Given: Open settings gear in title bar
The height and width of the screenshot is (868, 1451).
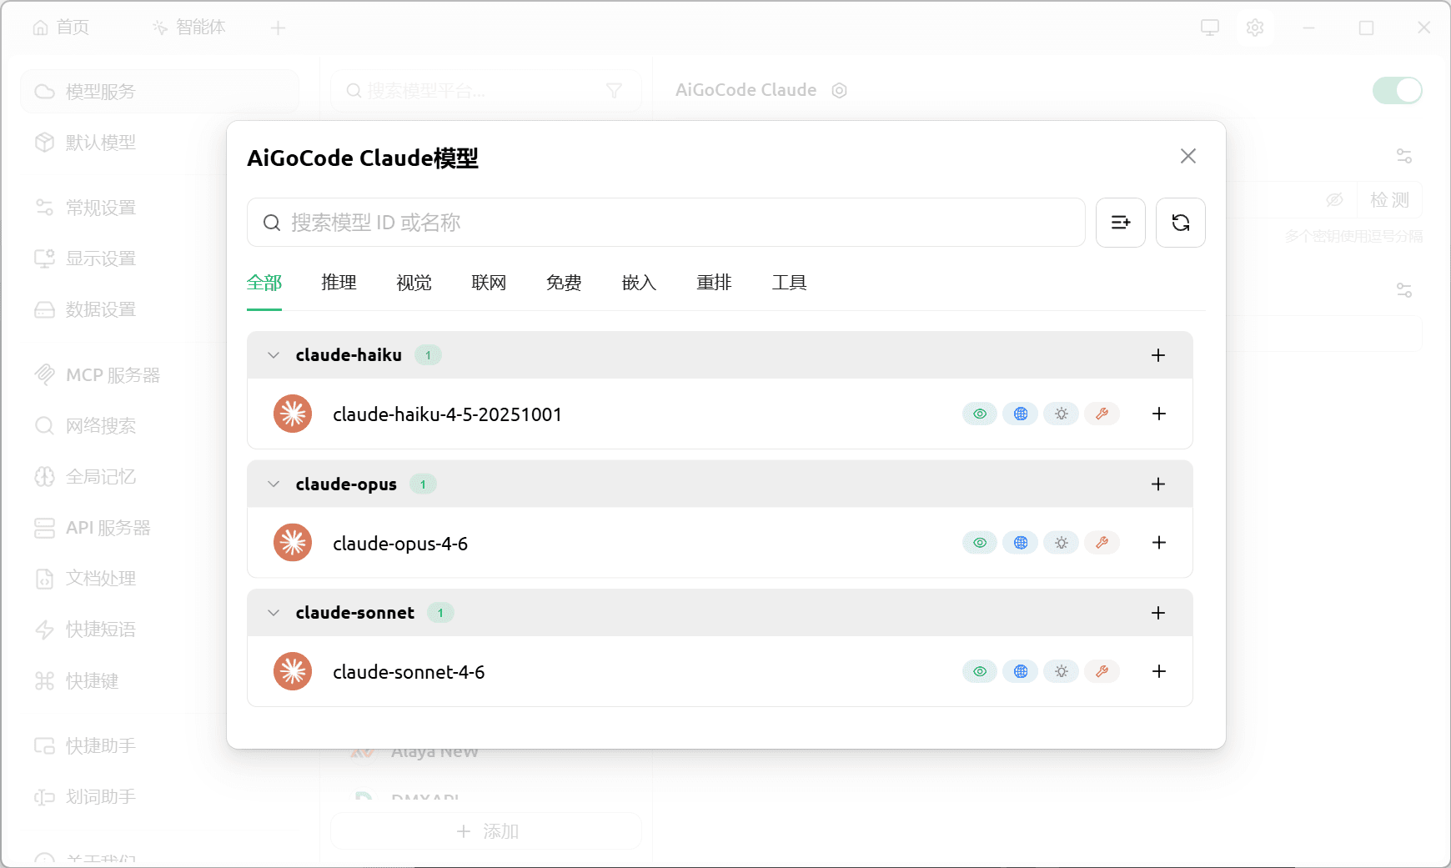Looking at the screenshot, I should (1255, 28).
